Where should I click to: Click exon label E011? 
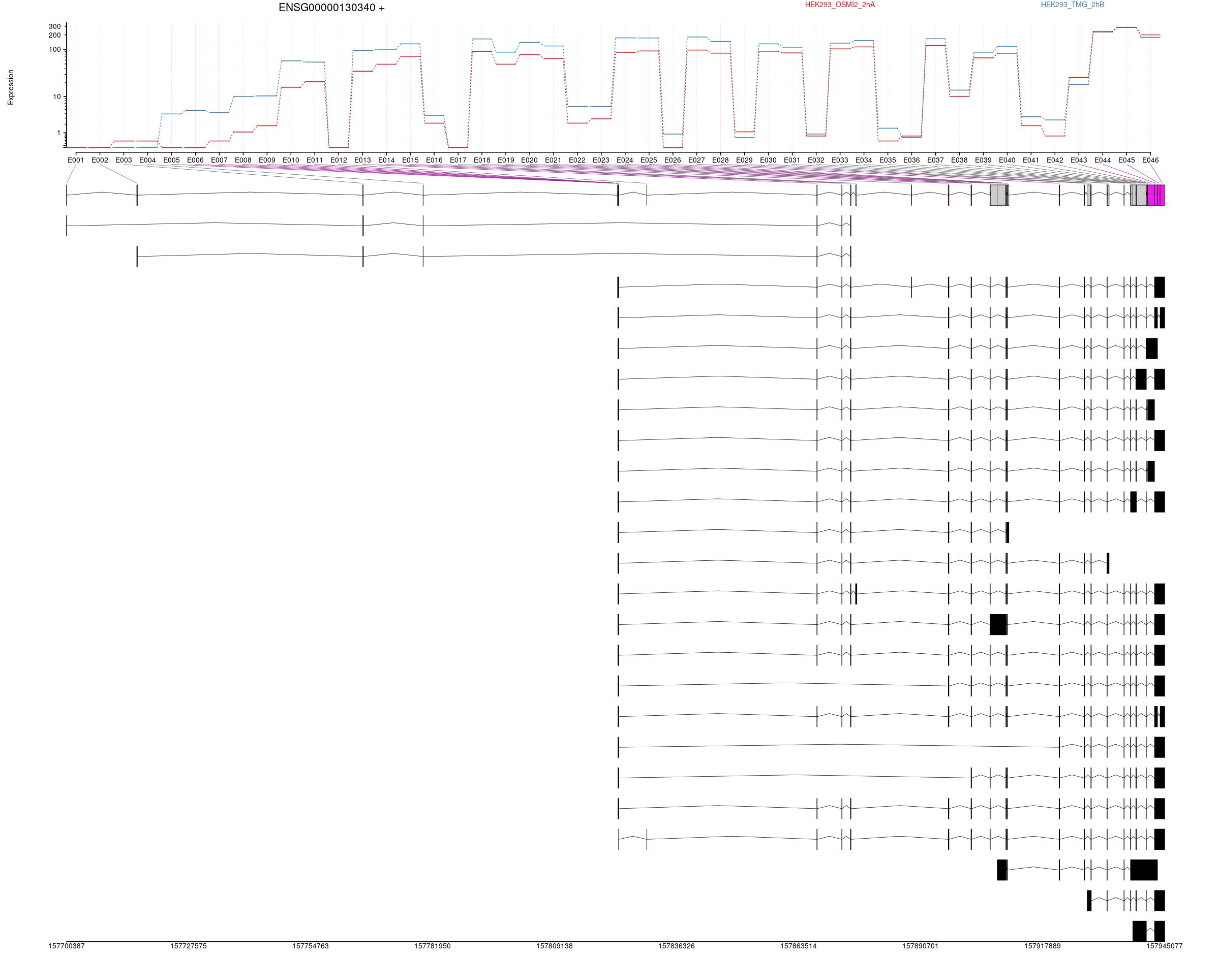315,161
